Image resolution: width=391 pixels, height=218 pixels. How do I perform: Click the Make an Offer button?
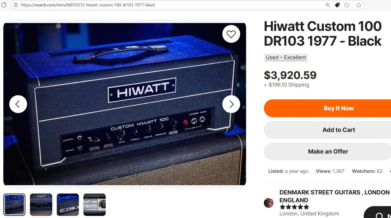pyautogui.click(x=328, y=152)
